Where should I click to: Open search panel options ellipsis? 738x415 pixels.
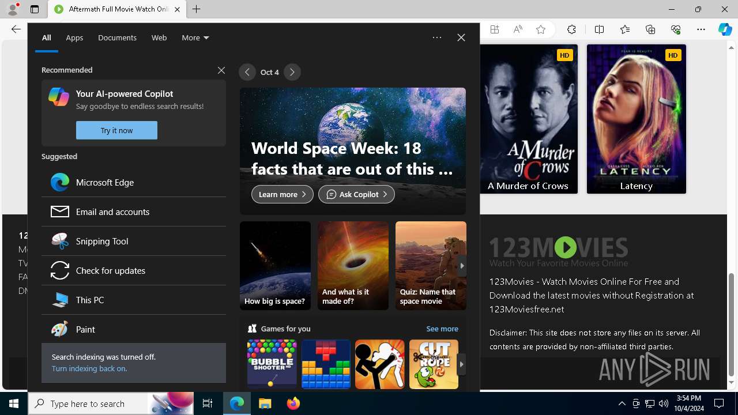(437, 37)
